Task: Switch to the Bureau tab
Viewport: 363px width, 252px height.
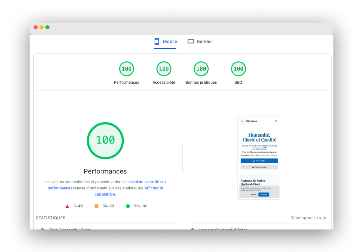Action: pos(200,42)
